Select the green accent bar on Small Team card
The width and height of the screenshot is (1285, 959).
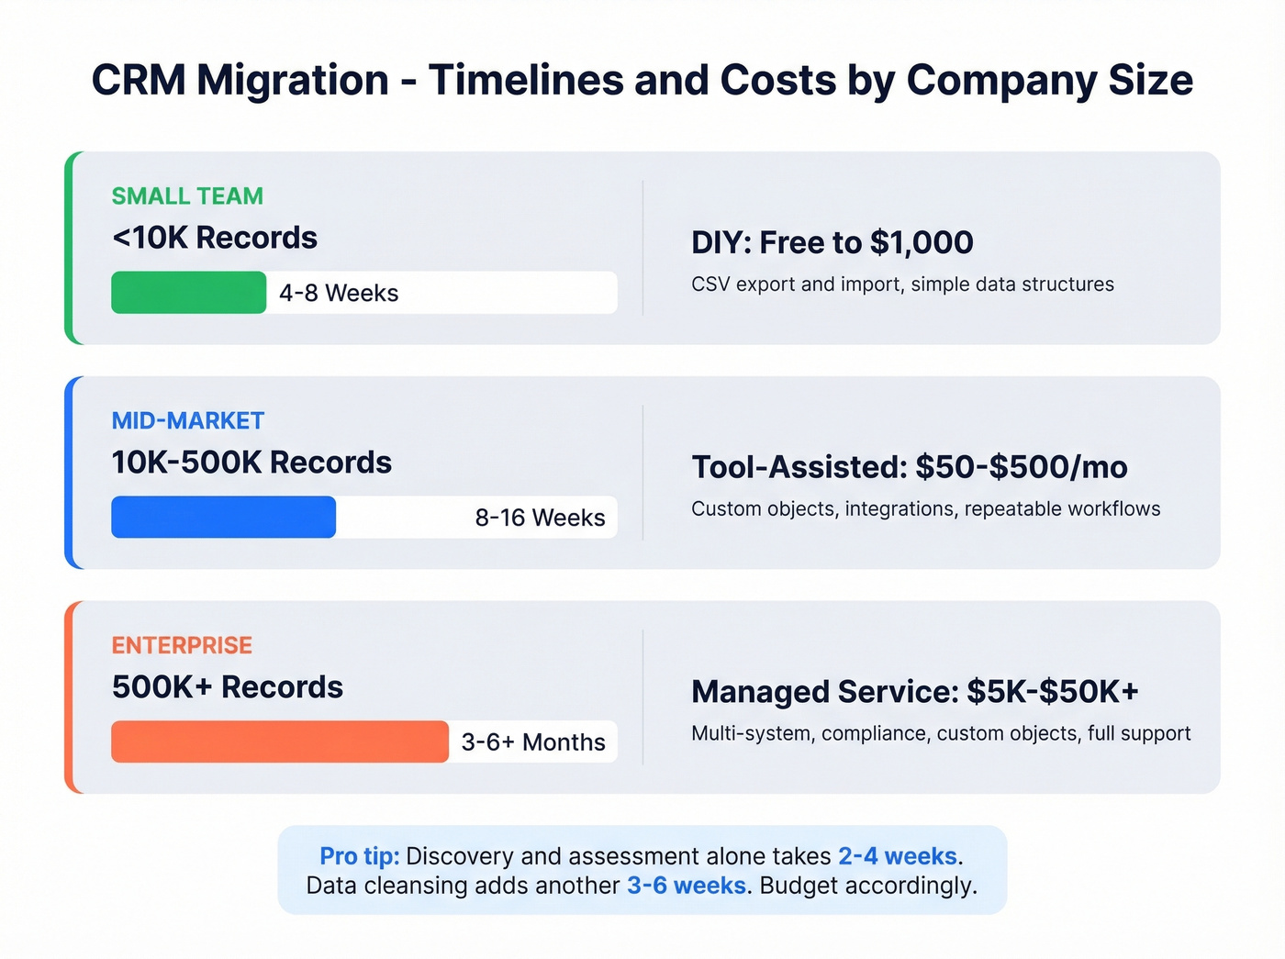(x=70, y=248)
